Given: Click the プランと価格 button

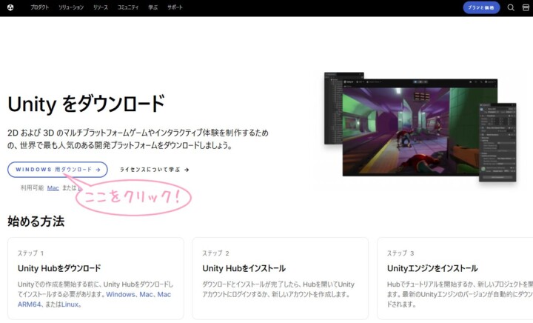Looking at the screenshot, I should [481, 7].
